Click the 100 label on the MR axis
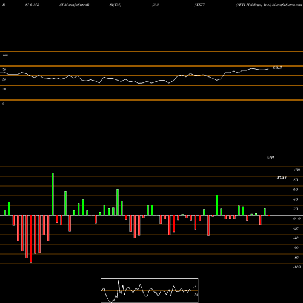Screen dimensions: 303x303 (296, 170)
